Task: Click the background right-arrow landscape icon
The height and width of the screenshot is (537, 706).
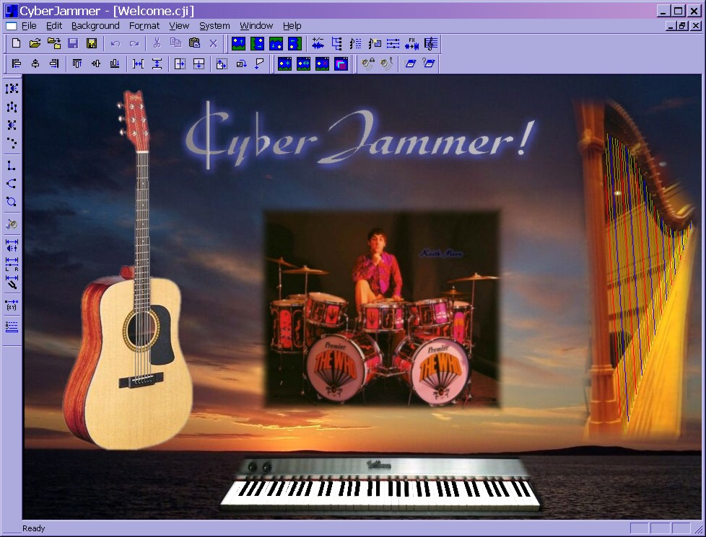Action: [257, 44]
